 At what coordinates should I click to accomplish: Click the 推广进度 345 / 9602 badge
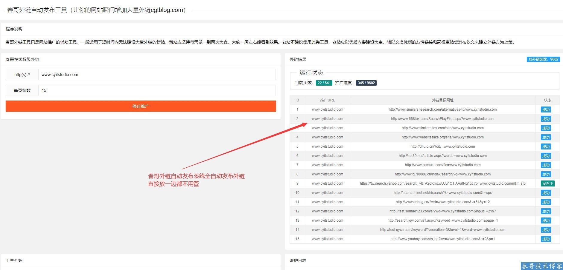click(x=366, y=83)
